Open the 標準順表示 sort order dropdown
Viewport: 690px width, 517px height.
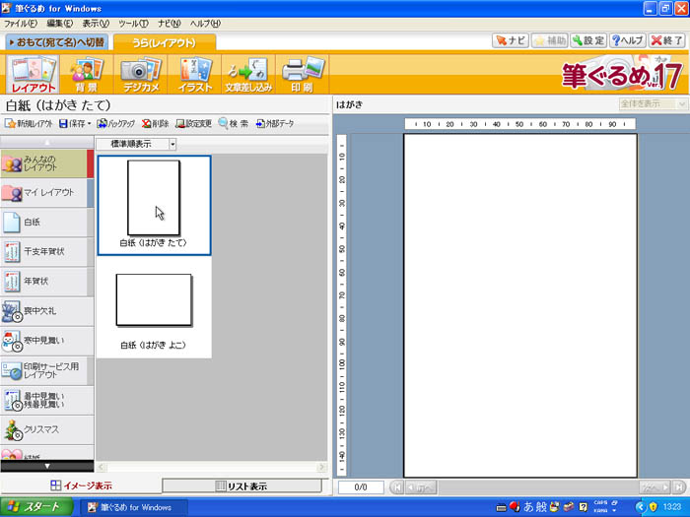coord(172,143)
